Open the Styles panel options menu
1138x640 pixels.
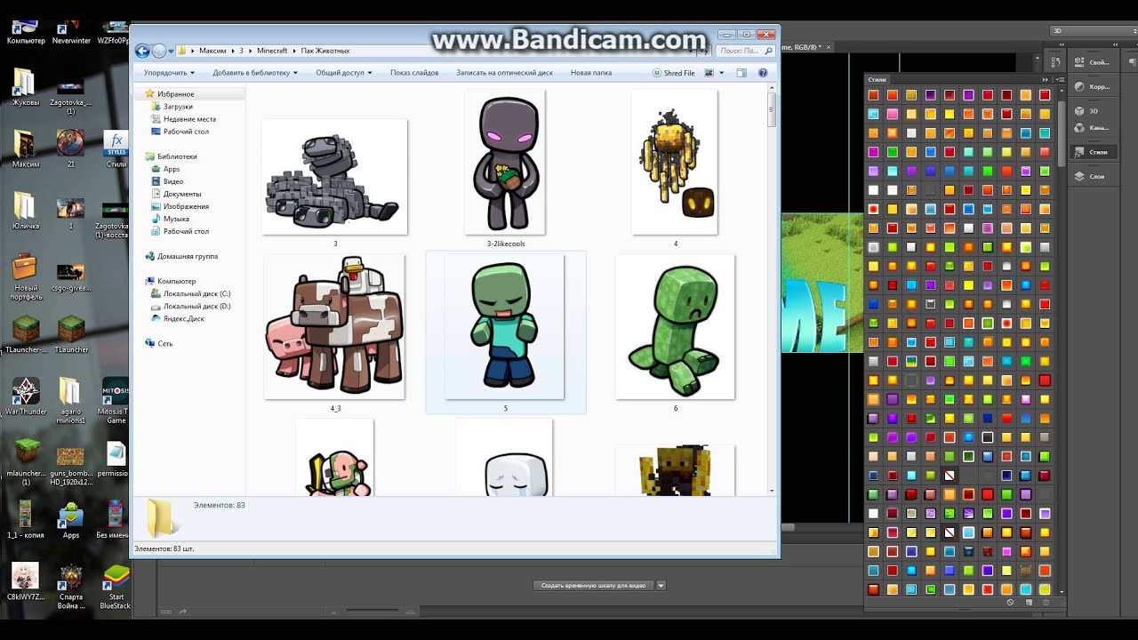point(1059,81)
